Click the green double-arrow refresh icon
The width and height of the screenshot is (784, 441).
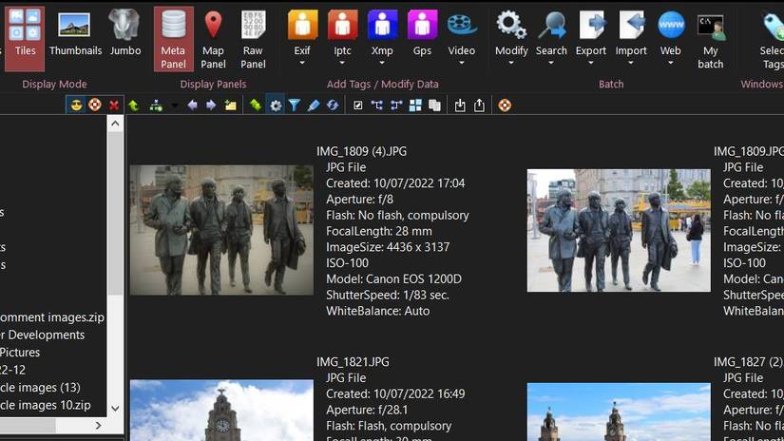click(x=256, y=105)
